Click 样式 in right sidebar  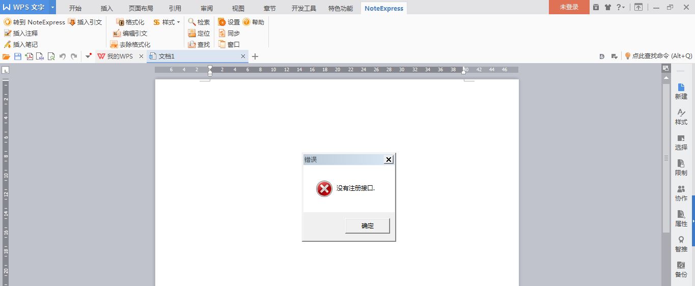point(681,117)
